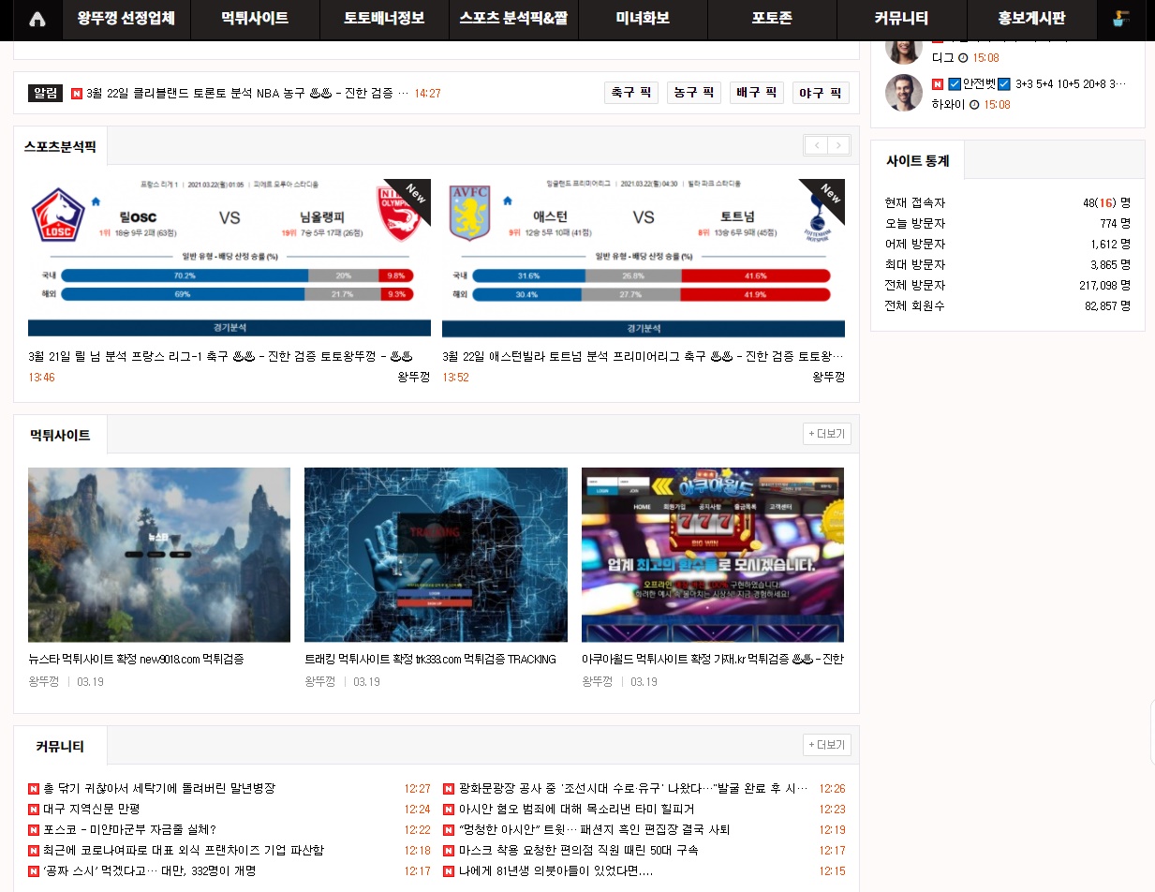Click the 전체 방문자 count 217,098 명
Image resolution: width=1155 pixels, height=892 pixels.
pos(1105,285)
